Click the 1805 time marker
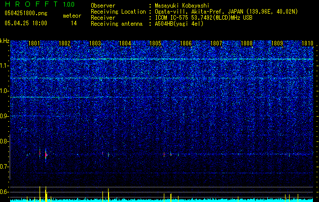 click(x=155, y=43)
